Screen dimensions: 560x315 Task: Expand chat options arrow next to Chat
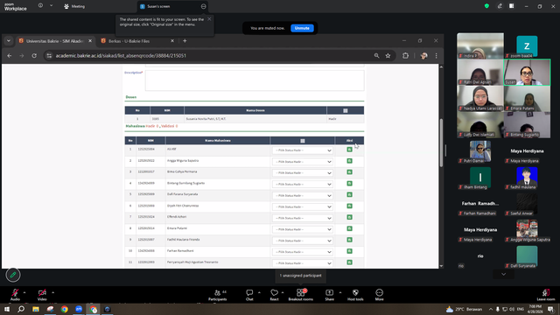(259, 292)
